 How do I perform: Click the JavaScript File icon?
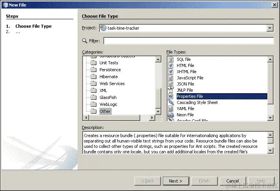tap(171, 78)
